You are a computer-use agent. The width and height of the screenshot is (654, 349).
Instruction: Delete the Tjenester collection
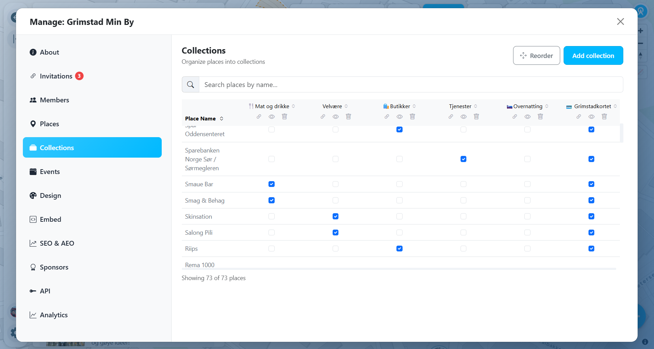tap(476, 117)
